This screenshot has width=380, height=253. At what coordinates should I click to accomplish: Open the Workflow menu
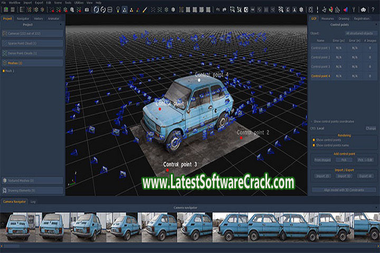click(14, 3)
